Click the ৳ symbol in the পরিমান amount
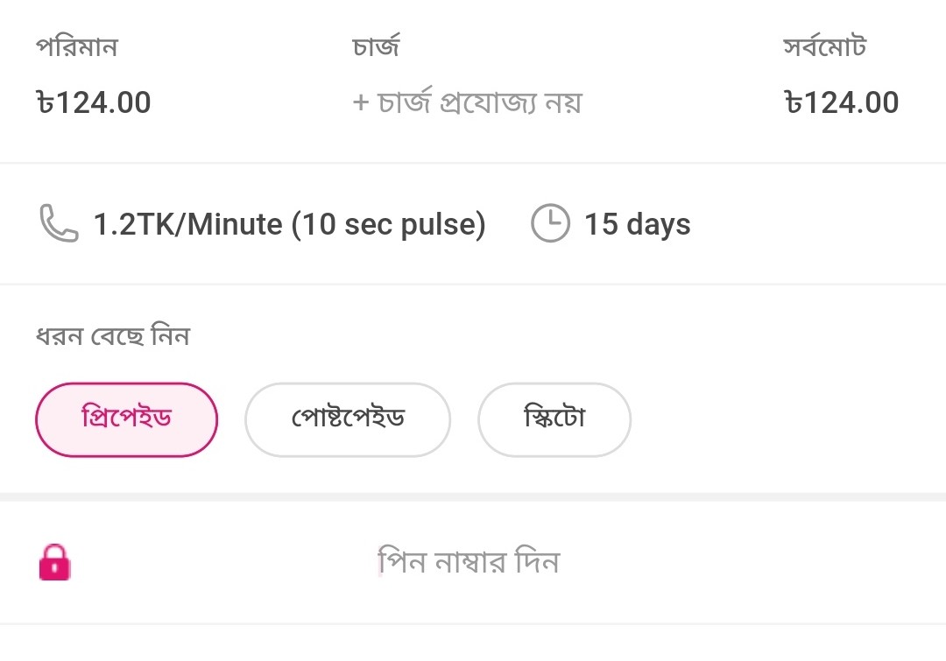946x661 pixels. click(46, 102)
